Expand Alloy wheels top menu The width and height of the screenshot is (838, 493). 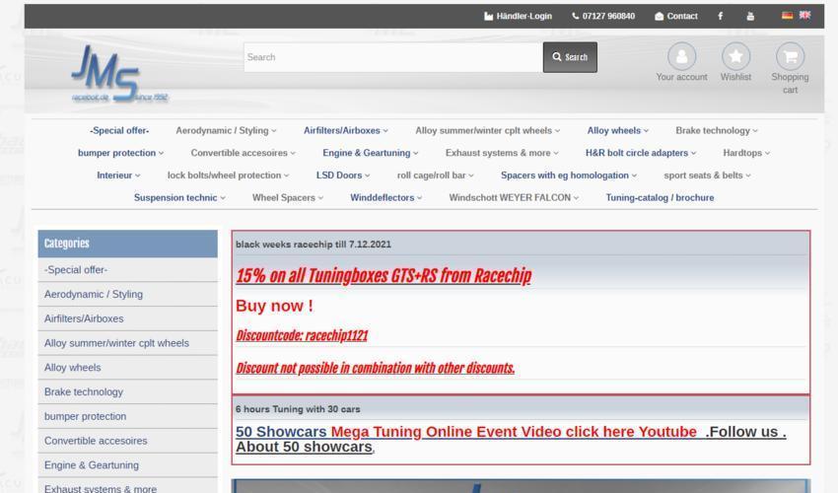tap(618, 130)
